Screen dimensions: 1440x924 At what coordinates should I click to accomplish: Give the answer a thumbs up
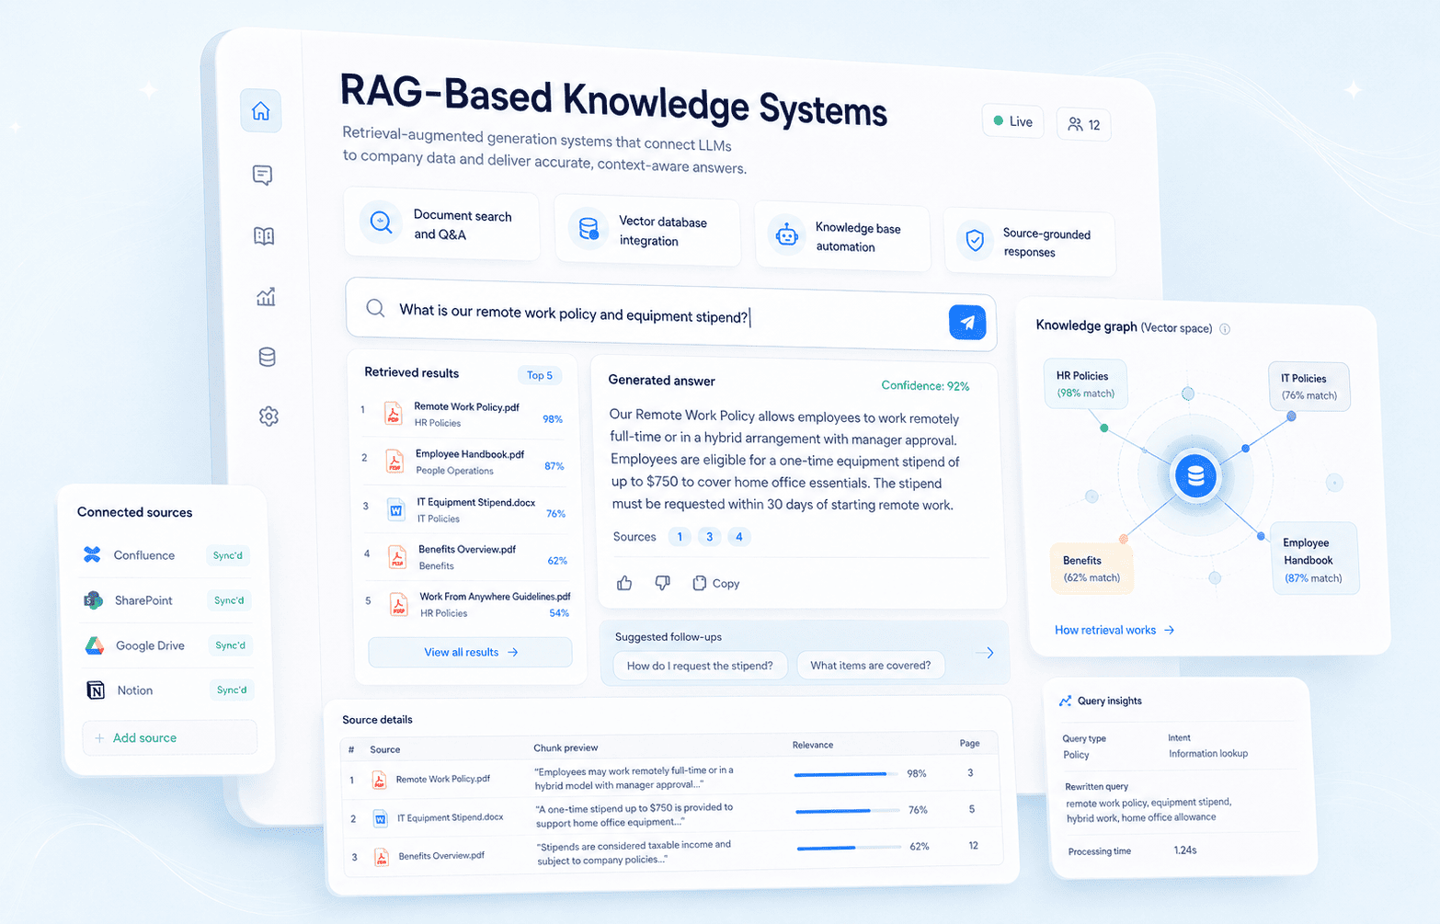pyautogui.click(x=624, y=583)
